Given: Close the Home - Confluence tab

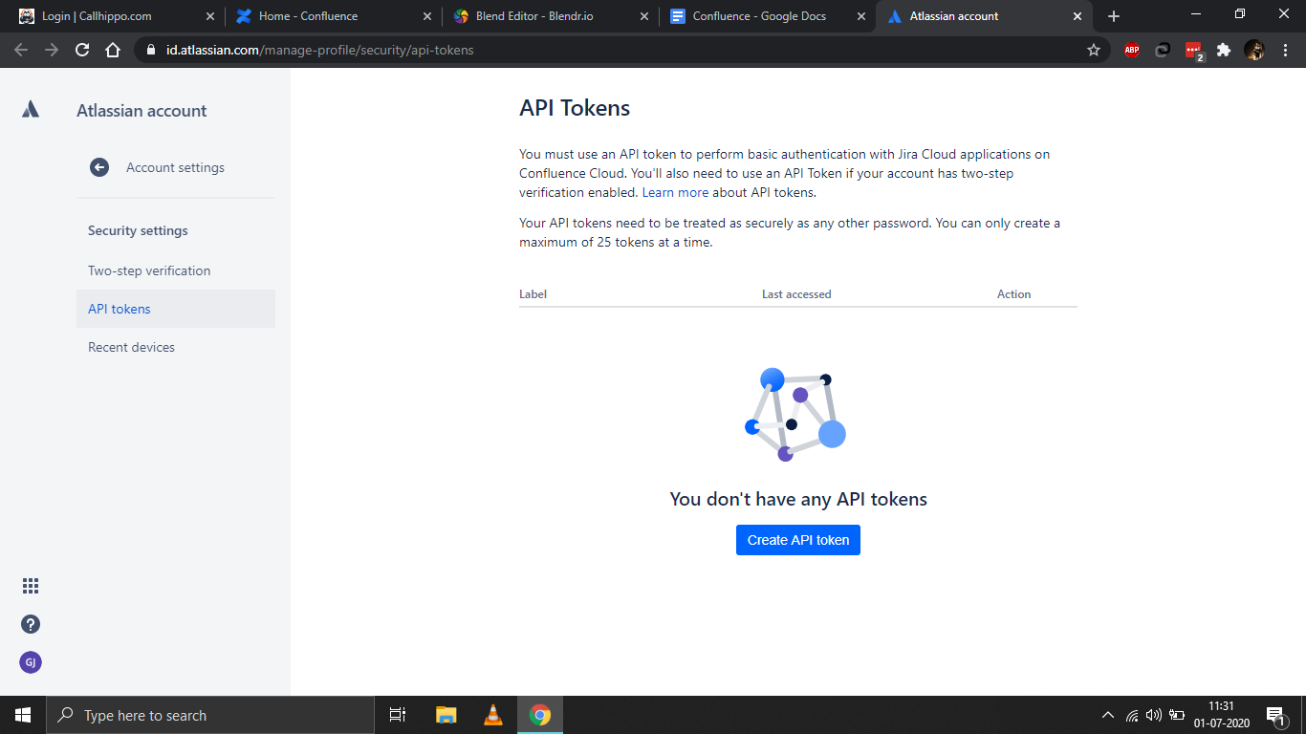Looking at the screenshot, I should (427, 16).
